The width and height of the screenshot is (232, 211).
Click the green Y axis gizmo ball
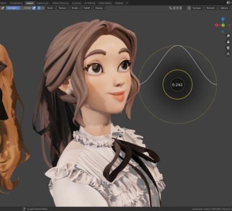point(223,25)
